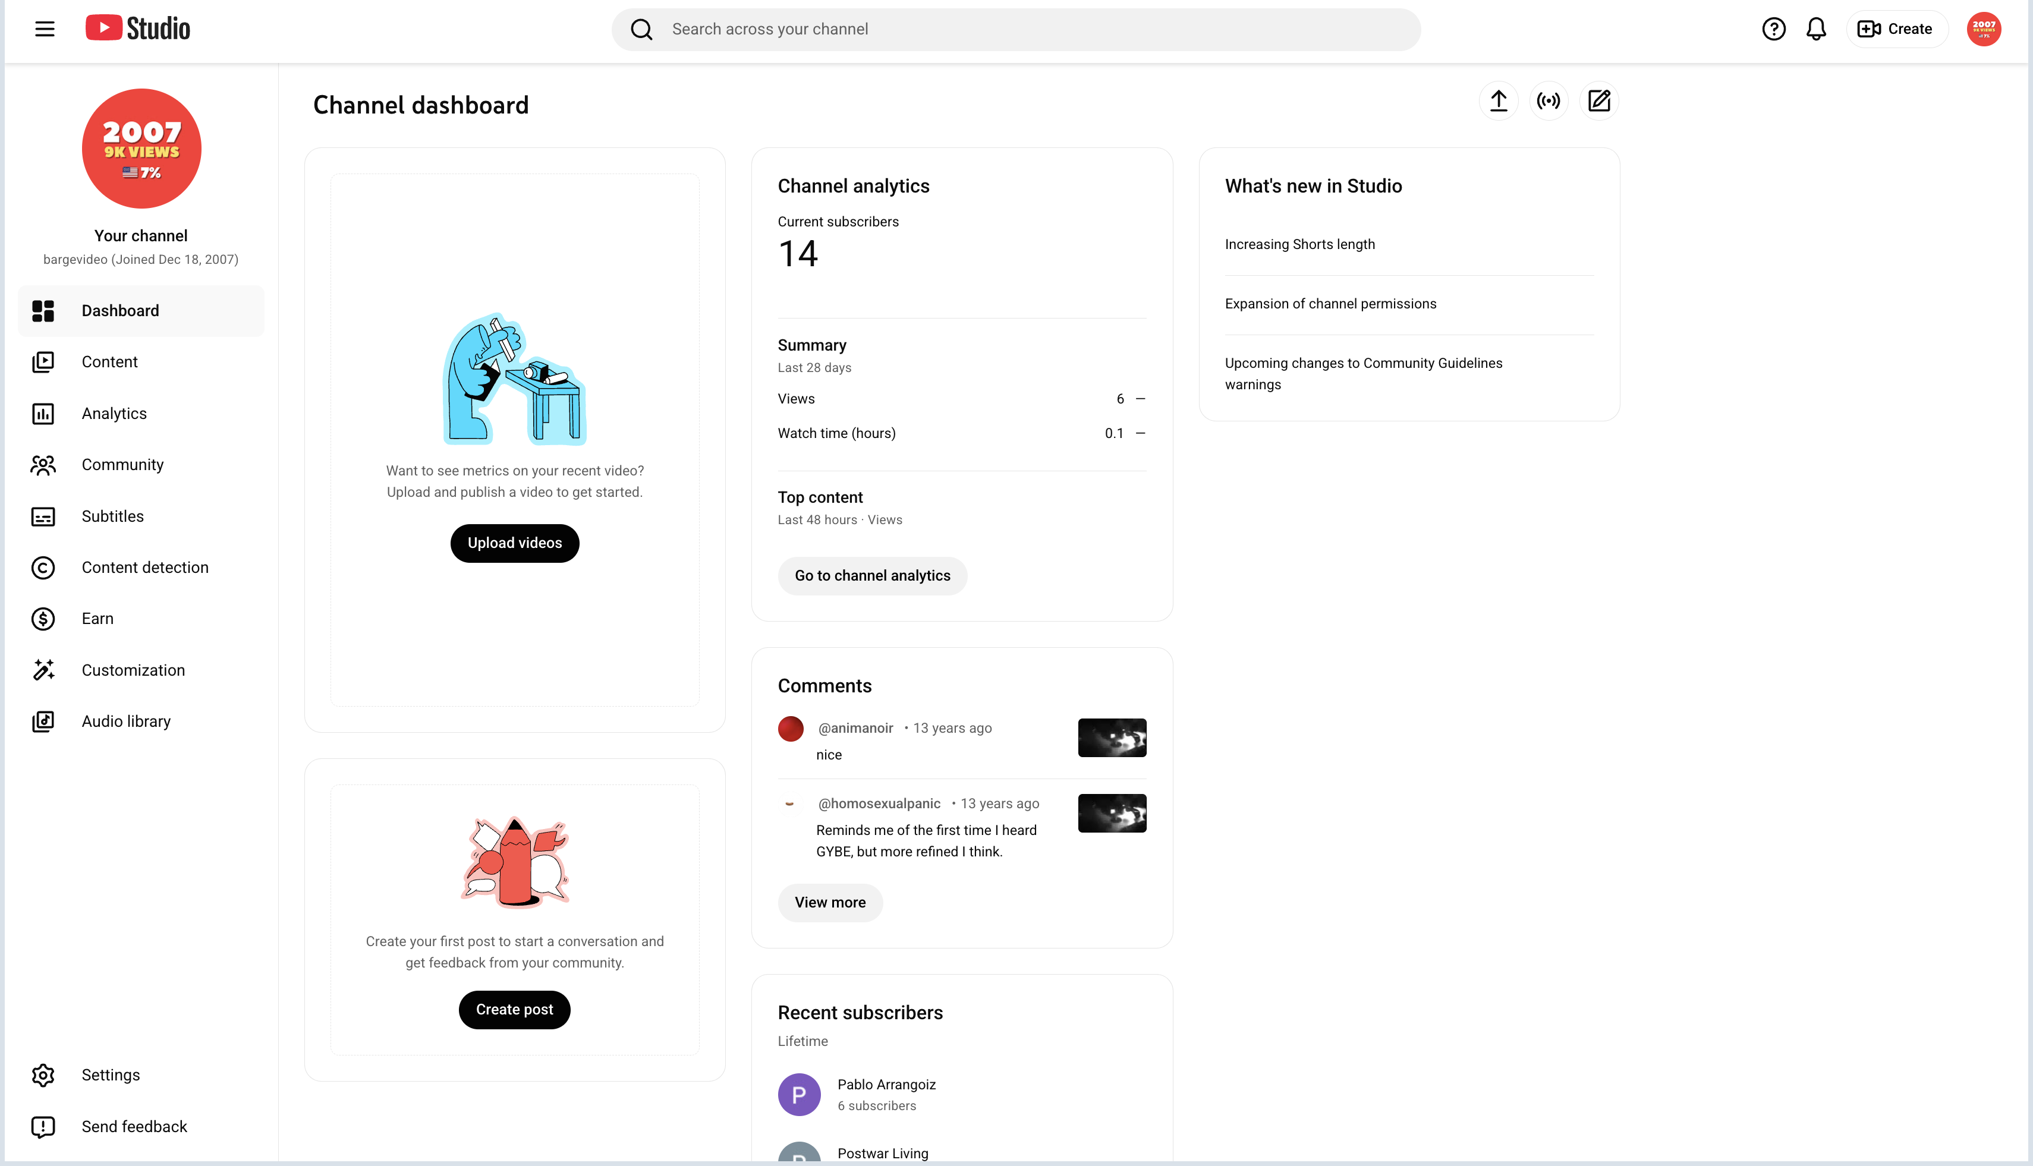The width and height of the screenshot is (2033, 1166).
Task: Open Customization in the sidebar
Action: 141,670
